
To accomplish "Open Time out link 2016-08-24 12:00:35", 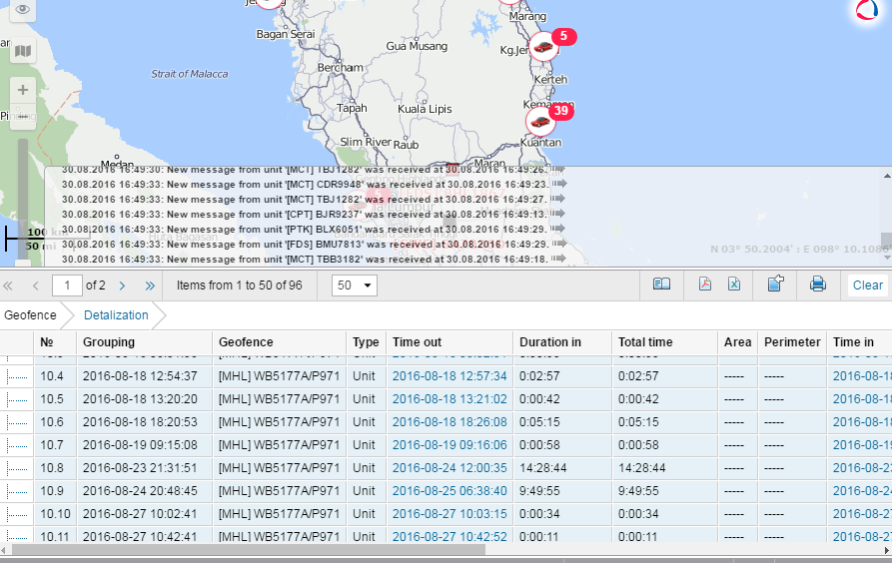I will [x=449, y=467].
